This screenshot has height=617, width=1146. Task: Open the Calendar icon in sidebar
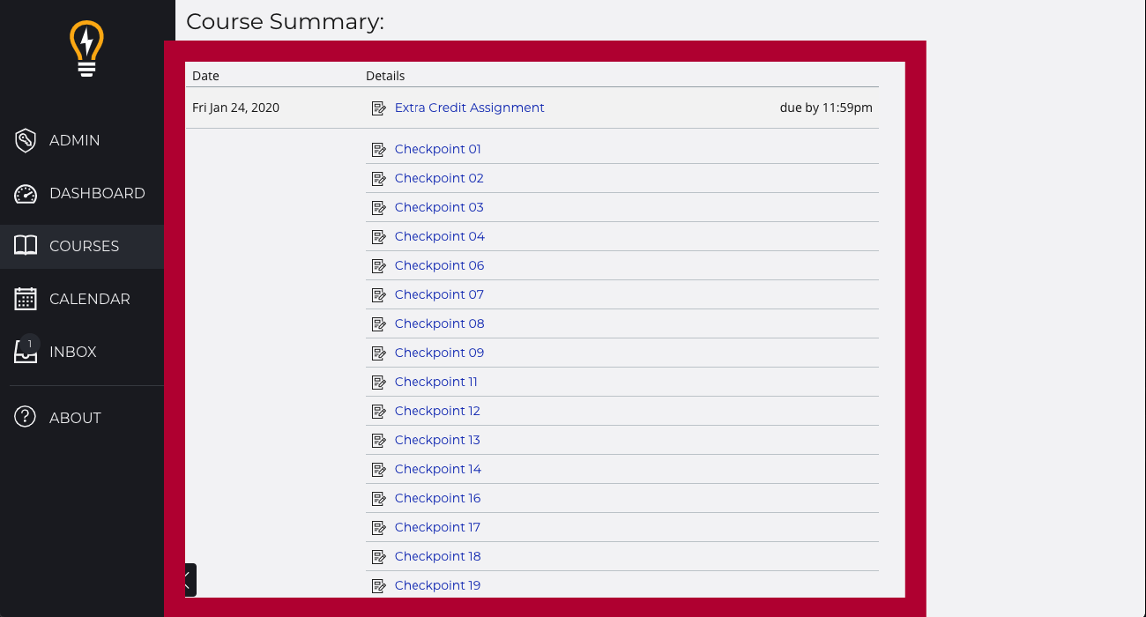pos(26,299)
